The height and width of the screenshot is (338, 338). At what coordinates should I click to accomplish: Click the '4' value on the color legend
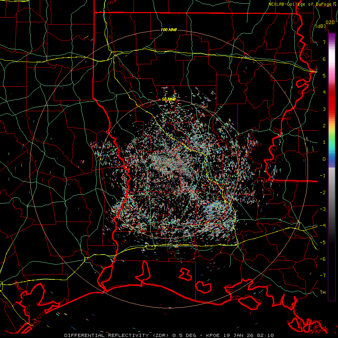(x=324, y=92)
